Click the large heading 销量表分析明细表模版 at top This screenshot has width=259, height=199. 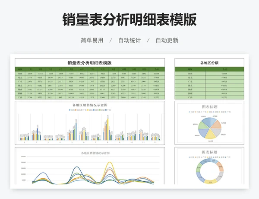pos(129,19)
